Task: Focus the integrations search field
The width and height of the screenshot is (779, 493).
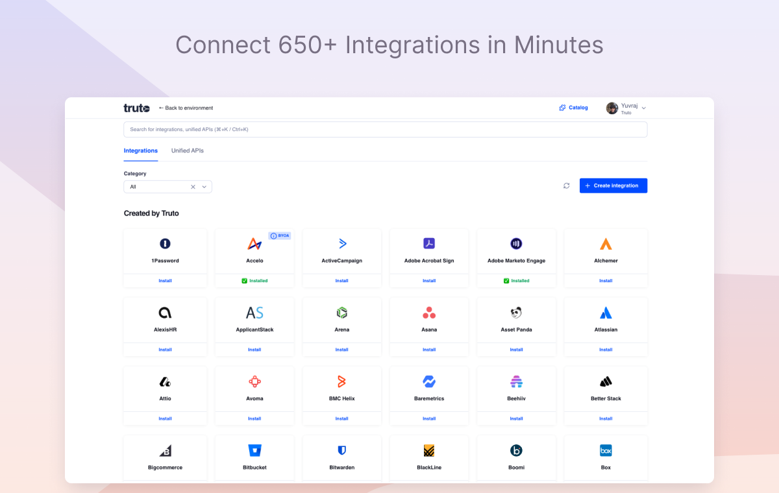Action: coord(386,129)
